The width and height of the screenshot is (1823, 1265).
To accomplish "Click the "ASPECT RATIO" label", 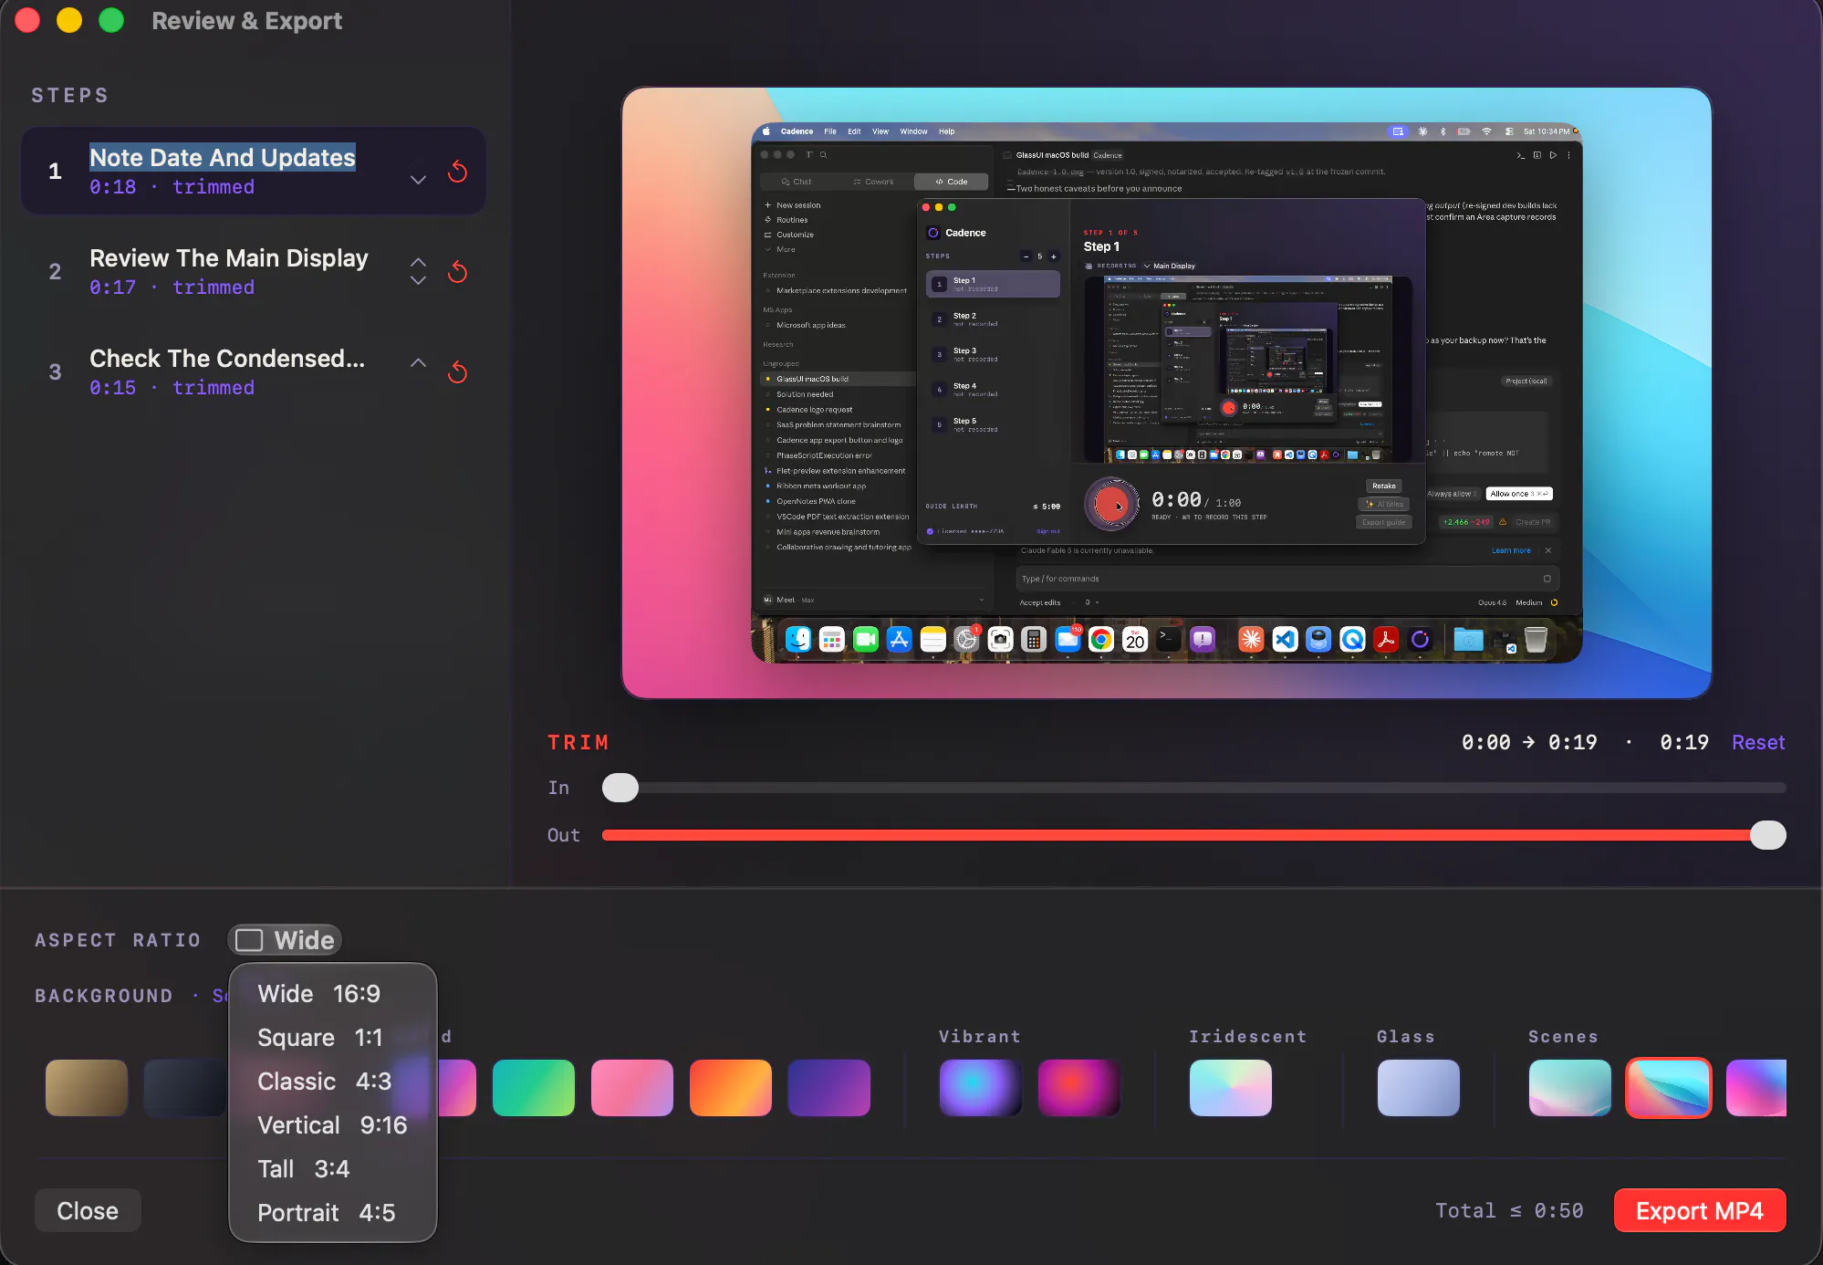I will (118, 940).
